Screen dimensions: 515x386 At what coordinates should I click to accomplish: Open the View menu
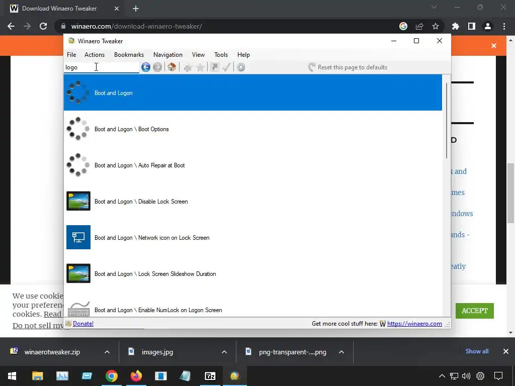point(198,55)
